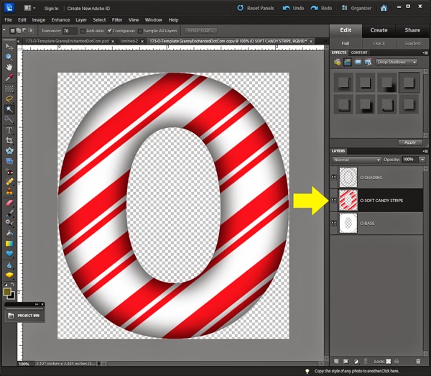Select the Cookie Cutter tool

click(x=9, y=151)
